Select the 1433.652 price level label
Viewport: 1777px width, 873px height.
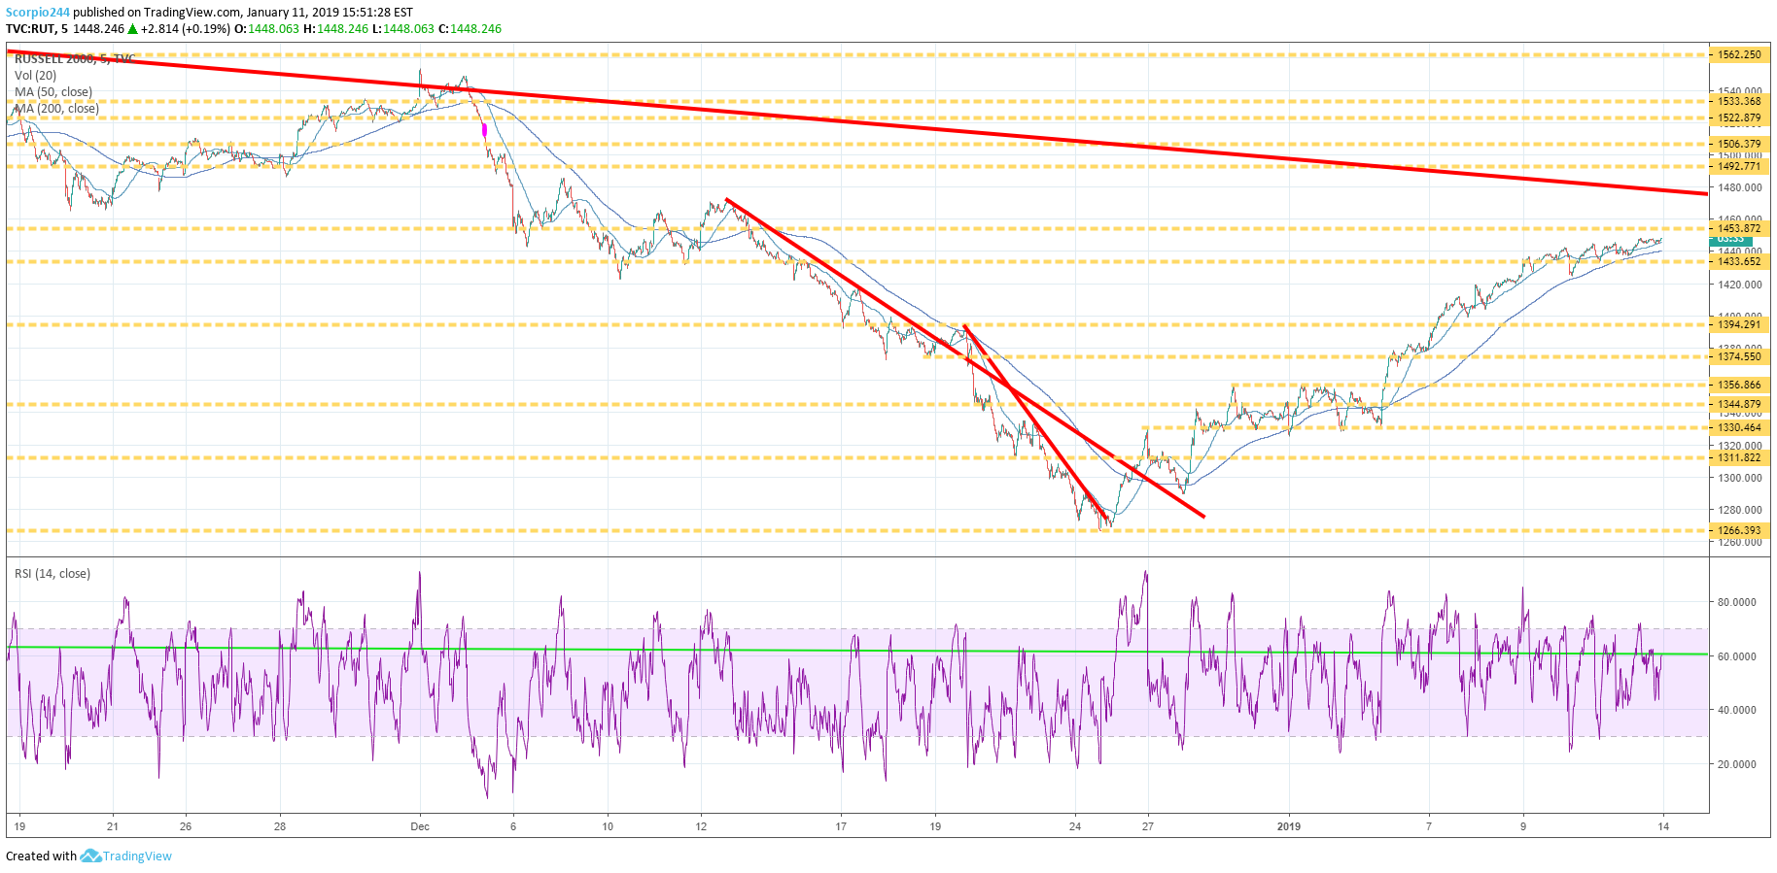(x=1739, y=261)
